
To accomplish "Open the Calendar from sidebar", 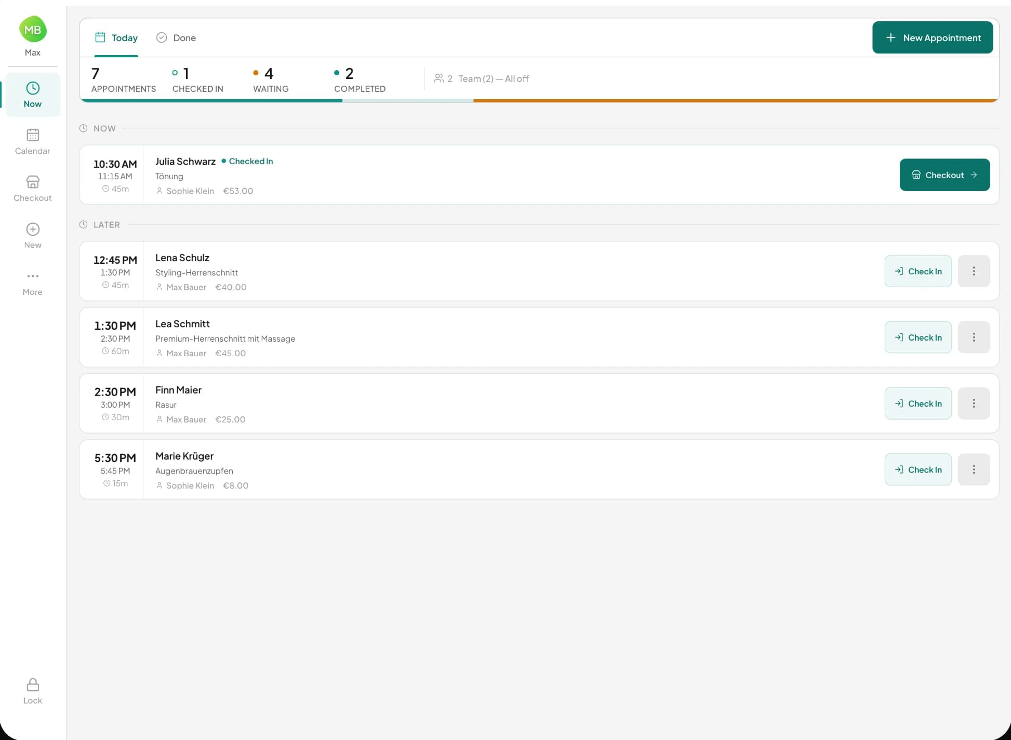I will 33,142.
